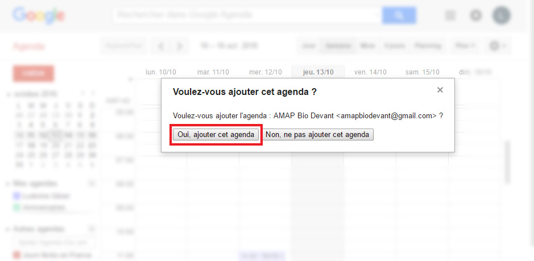Image resolution: width=534 pixels, height=261 pixels.
Task: Toggle the green Anniversaires calendar box
Action: point(16,207)
